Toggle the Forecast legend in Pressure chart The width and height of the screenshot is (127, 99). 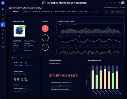click(81, 37)
